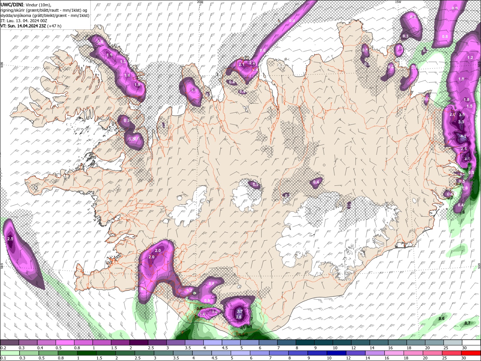Click the purple 12 swatch in the bottom legend row
The width and height of the screenshot is (481, 361).
[x=356, y=353]
